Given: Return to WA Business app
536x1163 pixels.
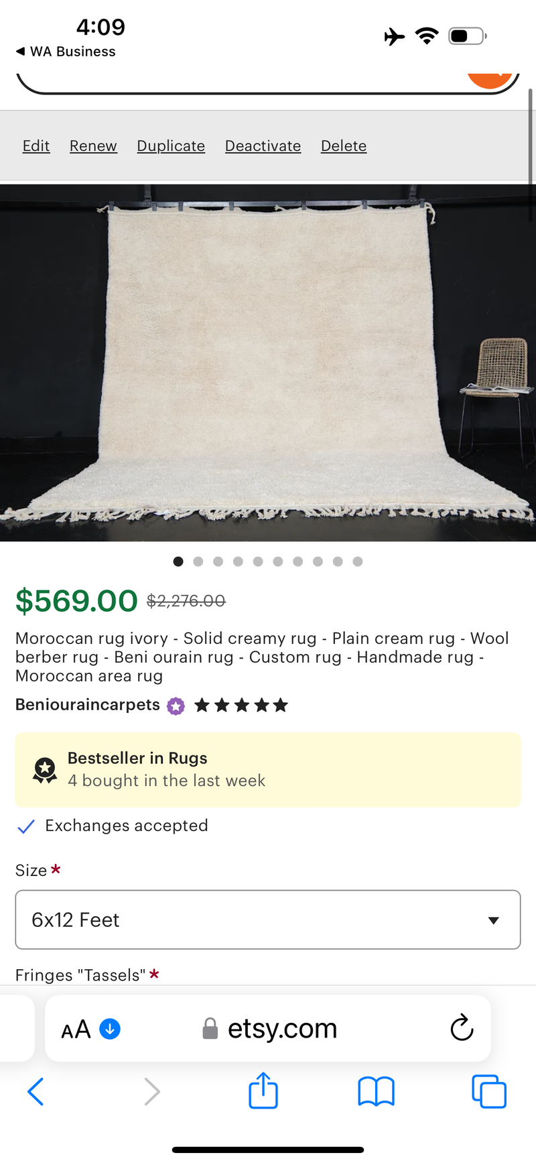Looking at the screenshot, I should point(66,52).
